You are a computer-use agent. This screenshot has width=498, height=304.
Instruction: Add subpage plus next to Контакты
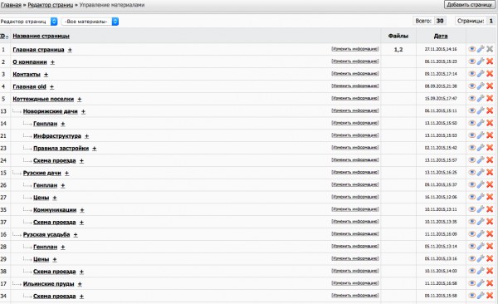point(46,75)
